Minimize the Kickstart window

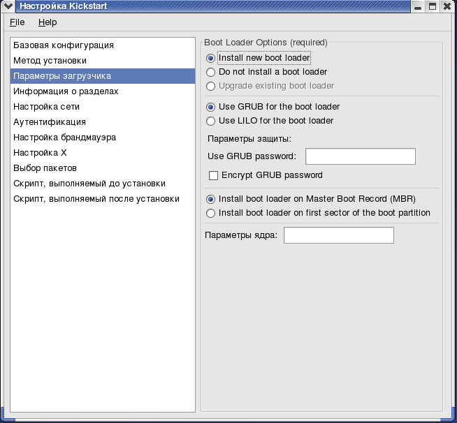click(x=418, y=6)
